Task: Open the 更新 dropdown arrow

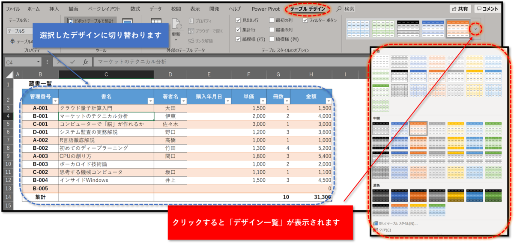Action: tap(176, 40)
